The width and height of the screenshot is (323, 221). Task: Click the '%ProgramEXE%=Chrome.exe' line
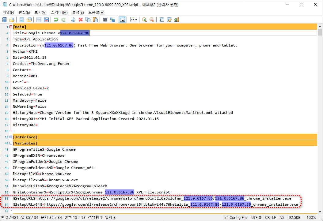(39, 155)
